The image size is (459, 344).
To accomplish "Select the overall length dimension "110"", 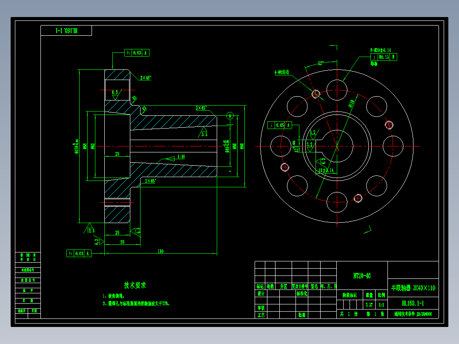I will click(x=161, y=251).
